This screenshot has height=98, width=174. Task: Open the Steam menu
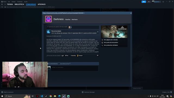coord(4,2)
